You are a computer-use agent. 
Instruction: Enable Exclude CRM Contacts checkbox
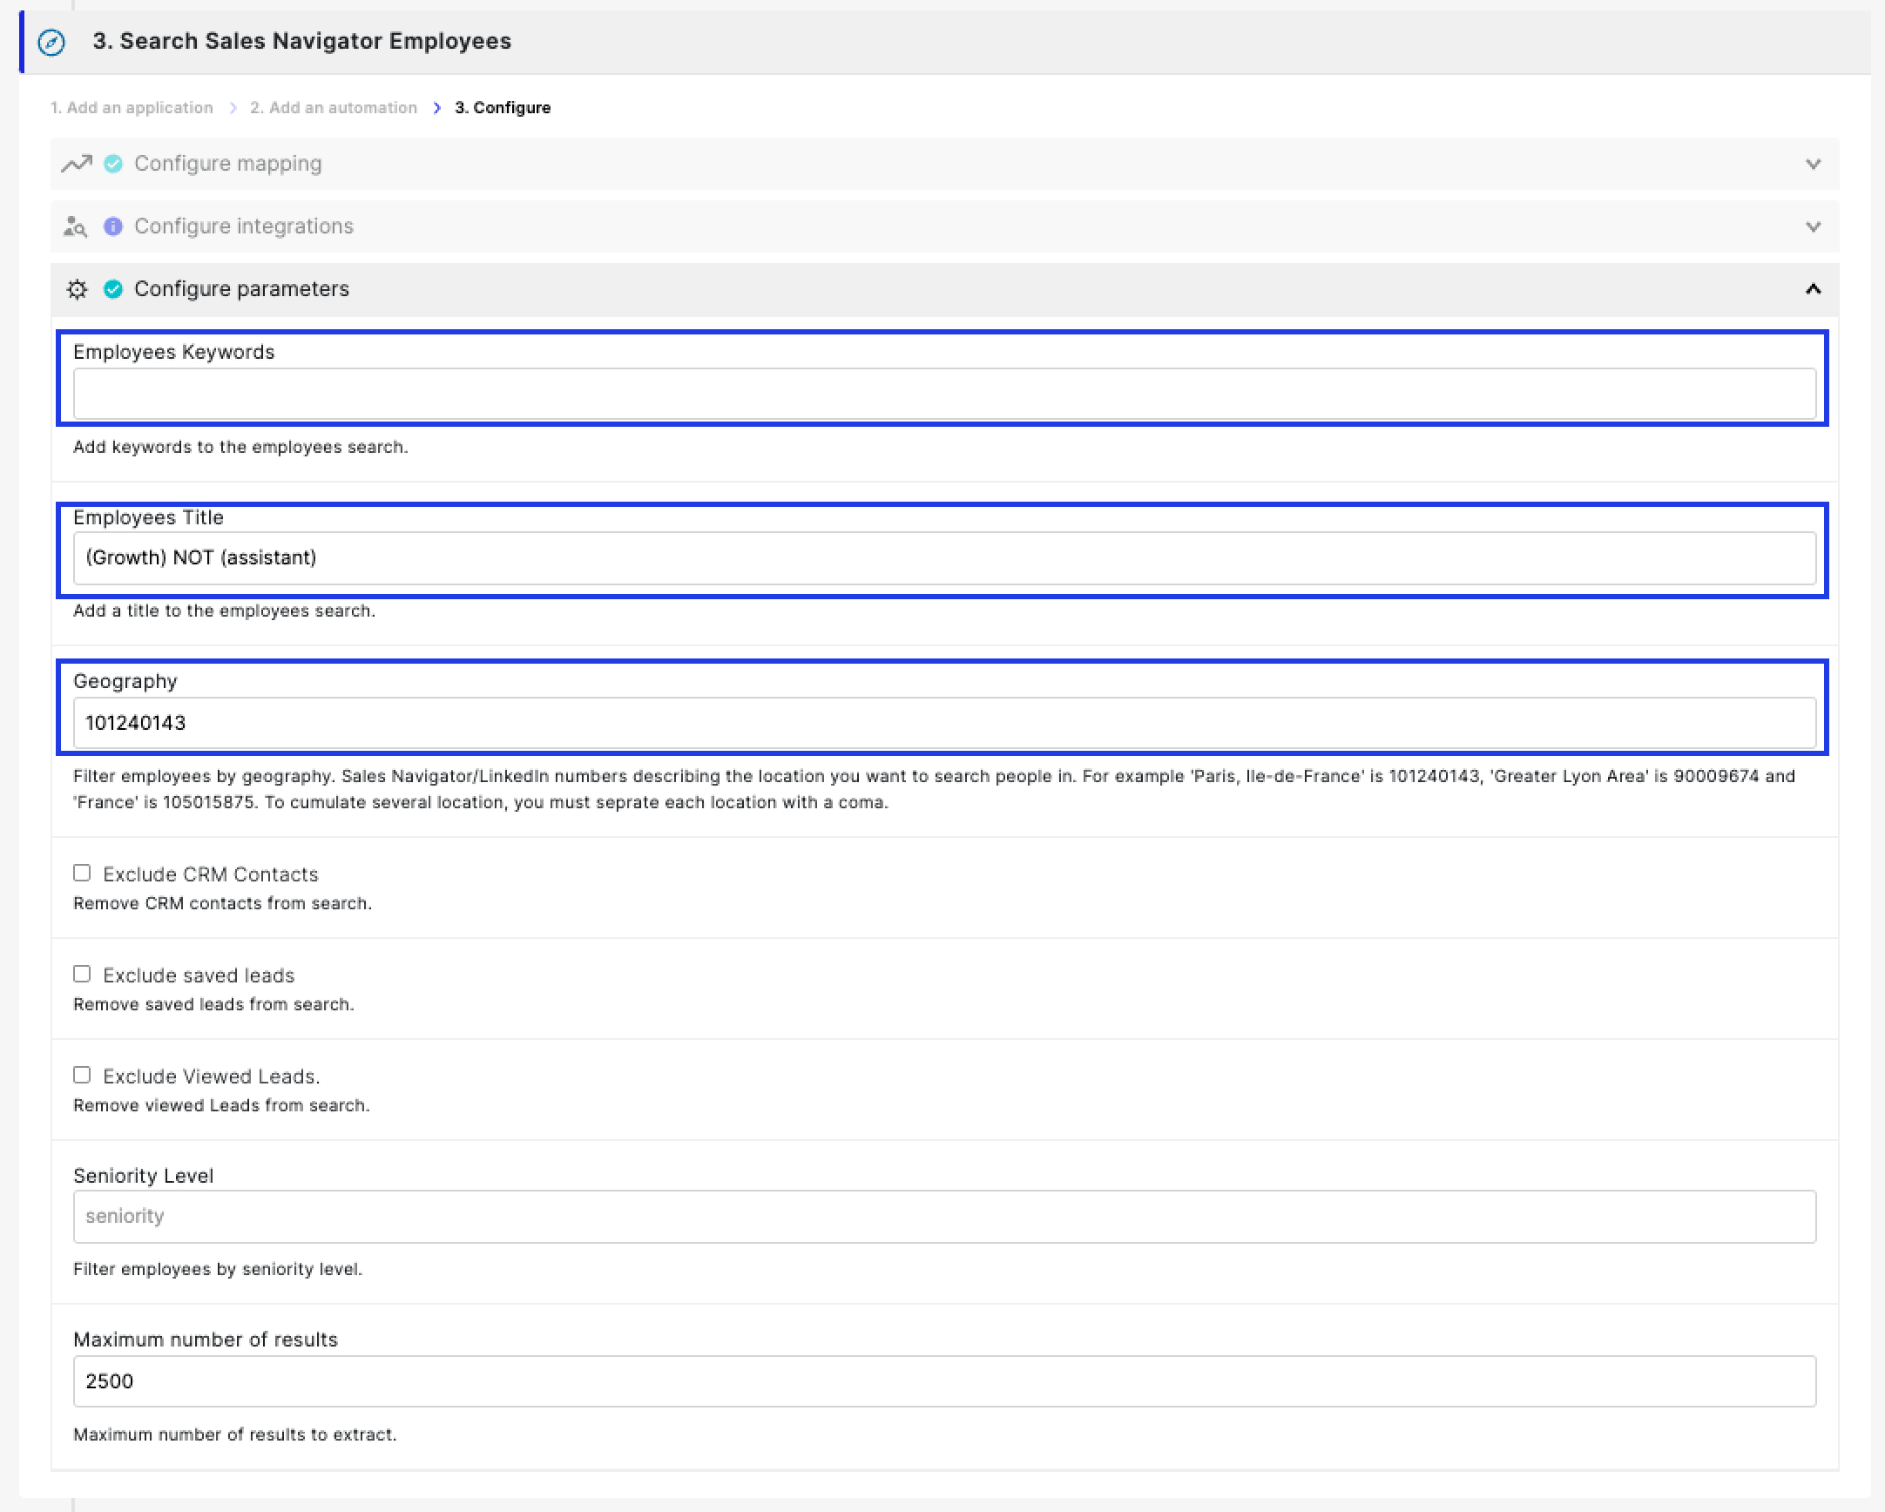click(82, 873)
